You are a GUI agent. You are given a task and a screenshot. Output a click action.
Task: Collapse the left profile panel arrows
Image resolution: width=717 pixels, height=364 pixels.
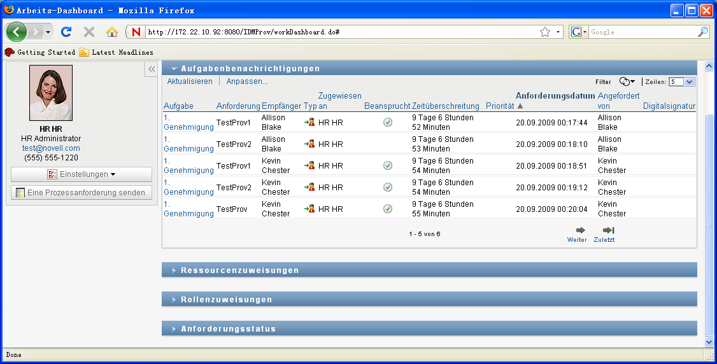coord(152,69)
